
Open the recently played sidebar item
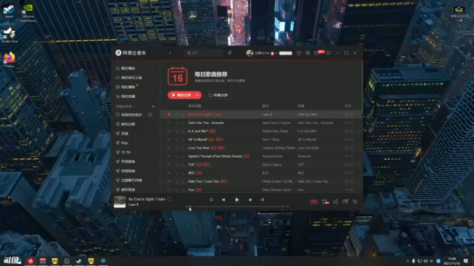click(126, 69)
